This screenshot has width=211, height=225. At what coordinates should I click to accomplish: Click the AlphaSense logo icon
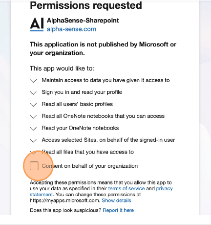pyautogui.click(x=37, y=24)
